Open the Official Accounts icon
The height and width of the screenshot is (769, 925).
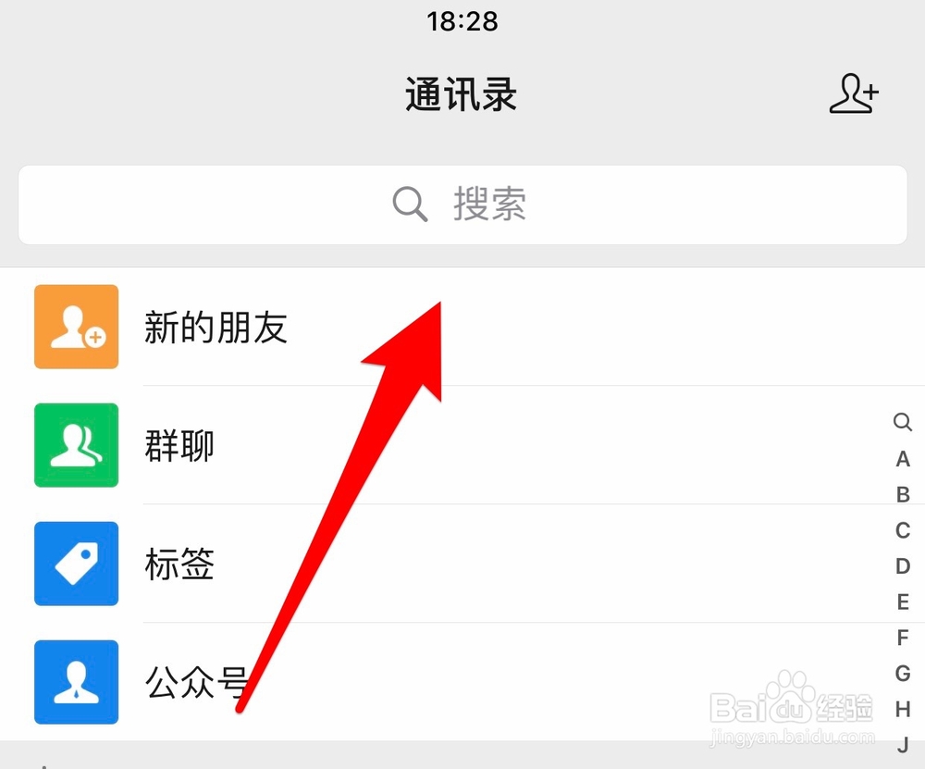(x=76, y=682)
